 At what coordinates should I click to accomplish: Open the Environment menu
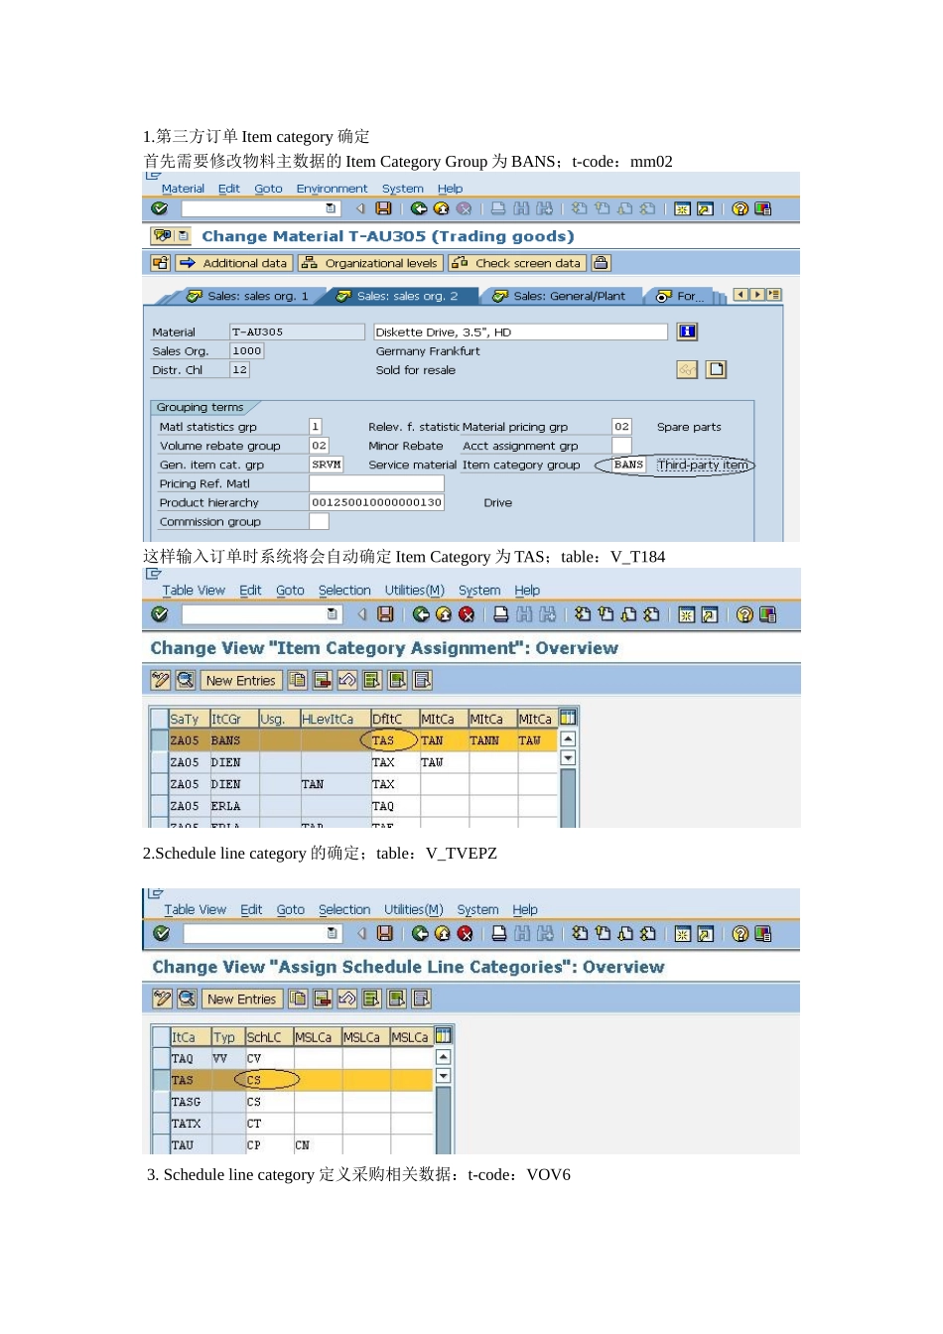click(x=332, y=189)
